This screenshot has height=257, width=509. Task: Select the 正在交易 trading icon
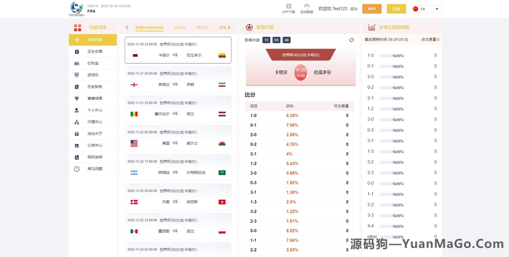tap(77, 51)
